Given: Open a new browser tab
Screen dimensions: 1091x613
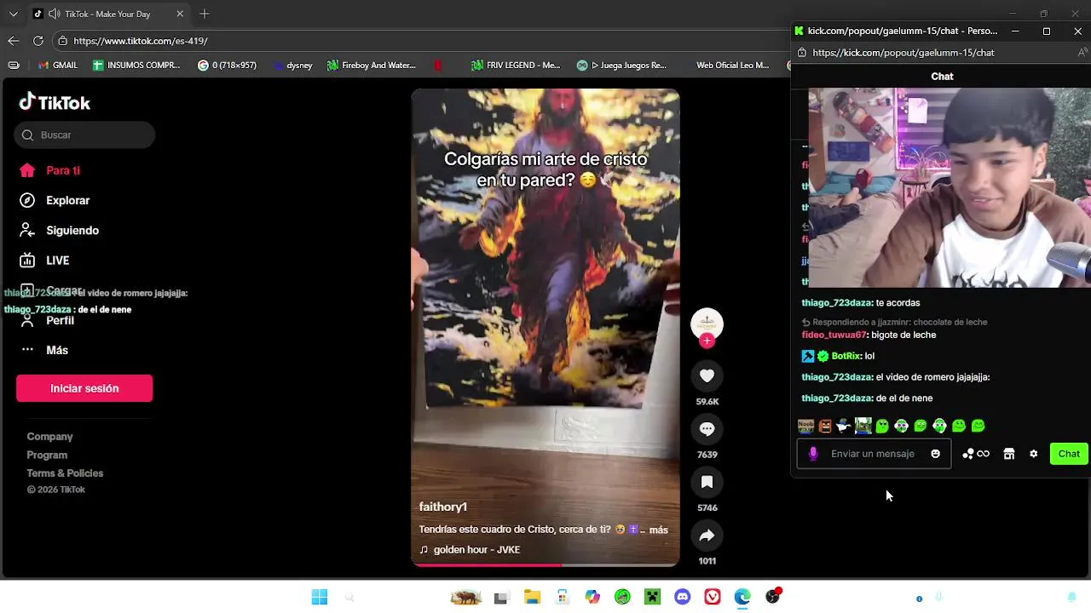Looking at the screenshot, I should 205,14.
